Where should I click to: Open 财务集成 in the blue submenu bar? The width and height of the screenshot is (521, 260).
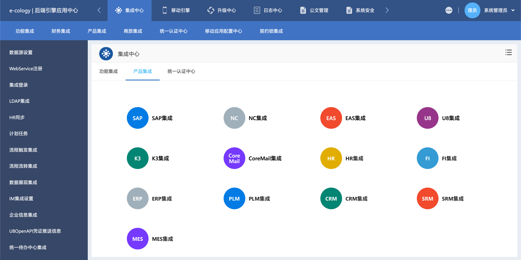click(61, 31)
